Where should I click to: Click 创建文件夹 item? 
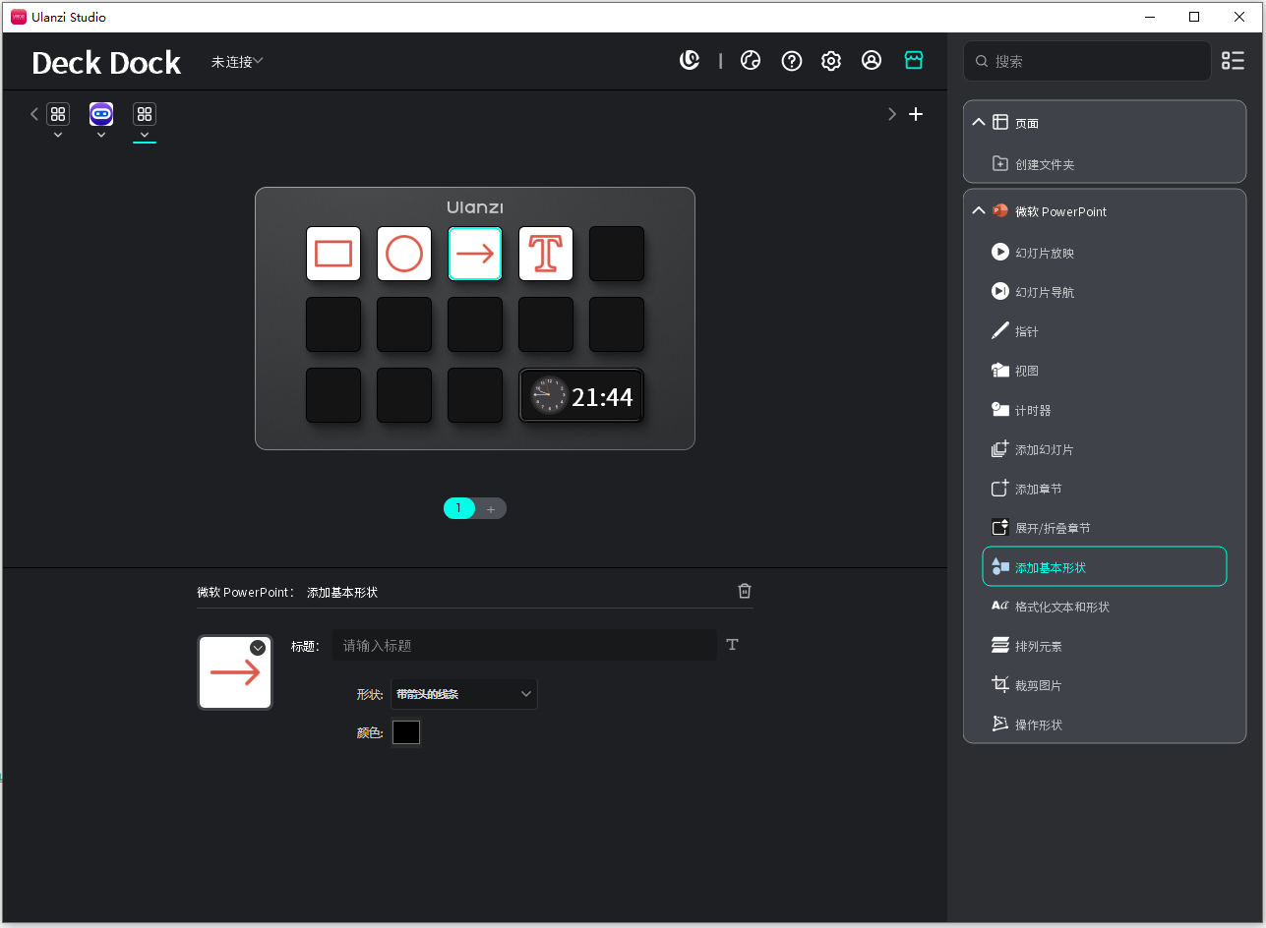[1045, 164]
